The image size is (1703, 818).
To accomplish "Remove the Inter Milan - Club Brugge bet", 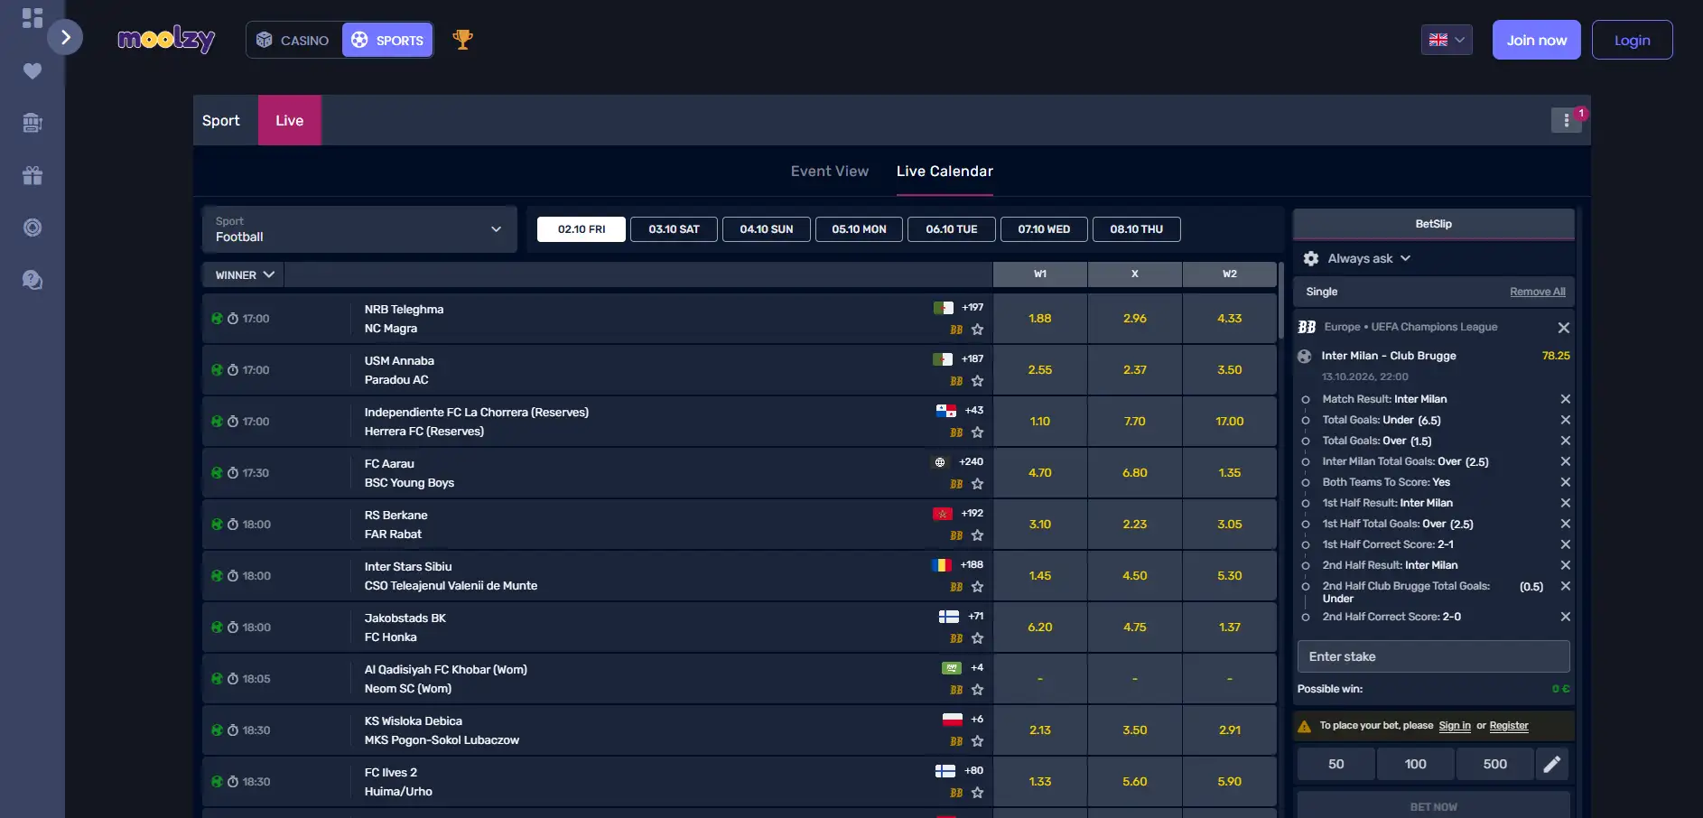I will click(x=1564, y=328).
